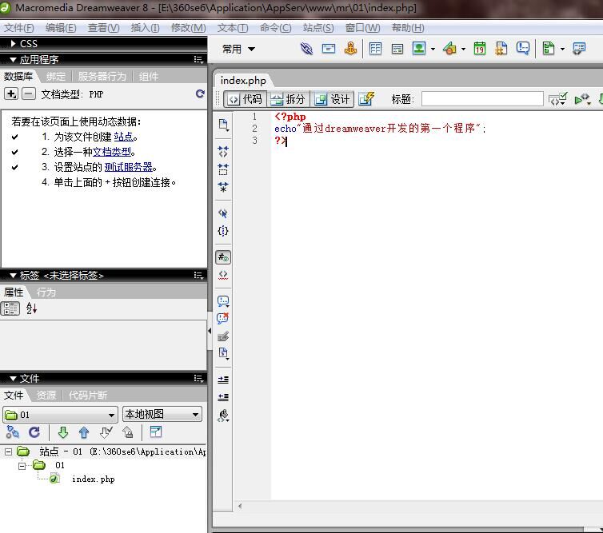This screenshot has width=603, height=533.
Task: Collapse the 站点 - 01 tree root
Action: point(9,452)
